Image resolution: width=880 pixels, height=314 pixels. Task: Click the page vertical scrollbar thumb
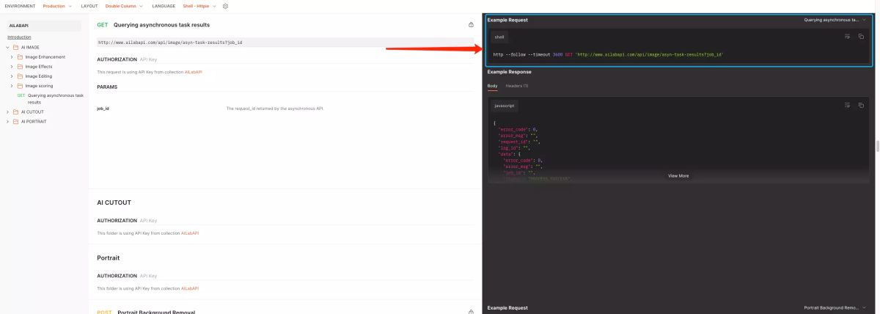coord(876,145)
